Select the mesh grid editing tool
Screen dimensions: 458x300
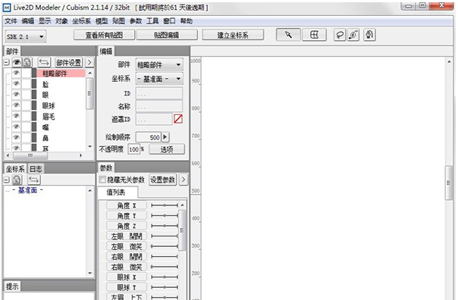tap(314, 35)
